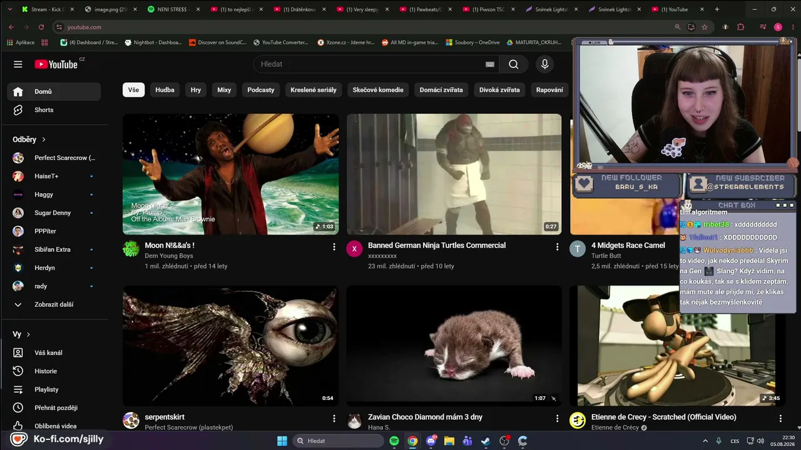The image size is (801, 450).
Task: Select the Skečové komedie filter chip
Action: point(378,90)
